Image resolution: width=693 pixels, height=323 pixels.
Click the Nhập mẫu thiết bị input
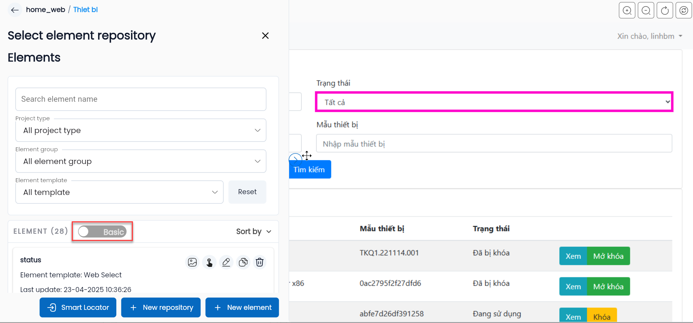[x=494, y=144]
